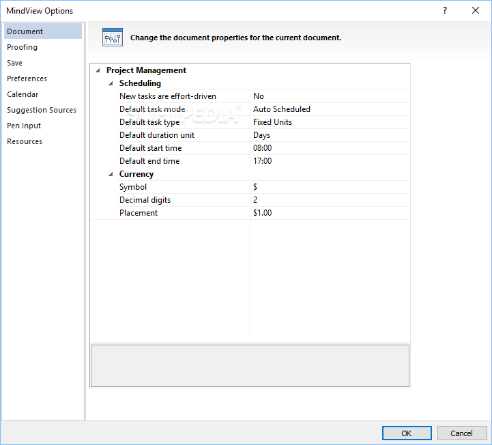Collapse the Currency section
This screenshot has height=445, width=492.
[111, 174]
